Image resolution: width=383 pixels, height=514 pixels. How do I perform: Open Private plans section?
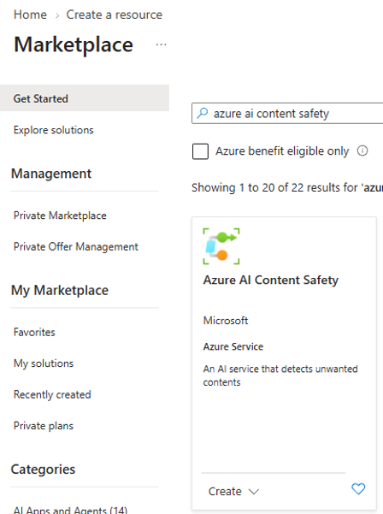coord(44,426)
